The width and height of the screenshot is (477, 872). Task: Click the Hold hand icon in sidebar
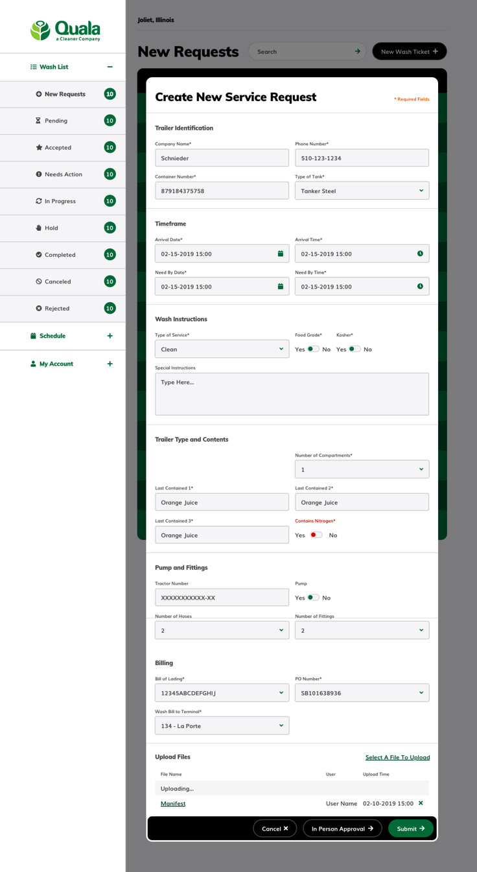coord(38,228)
